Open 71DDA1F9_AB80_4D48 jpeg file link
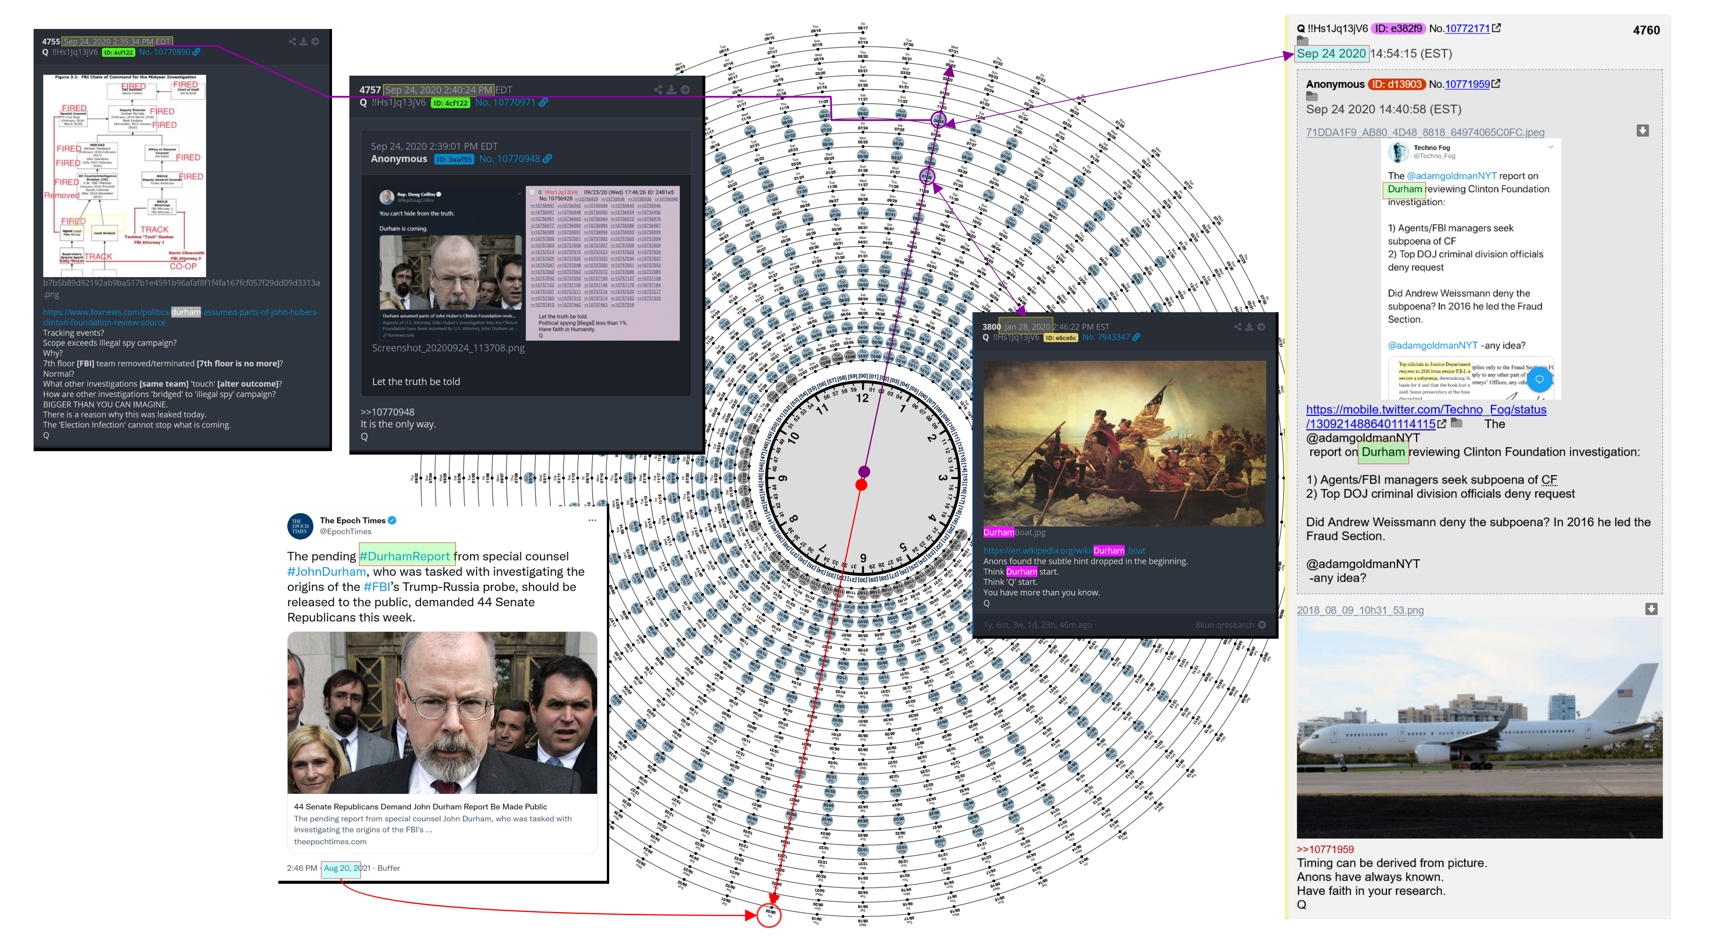The height and width of the screenshot is (949, 1726). tap(1425, 133)
